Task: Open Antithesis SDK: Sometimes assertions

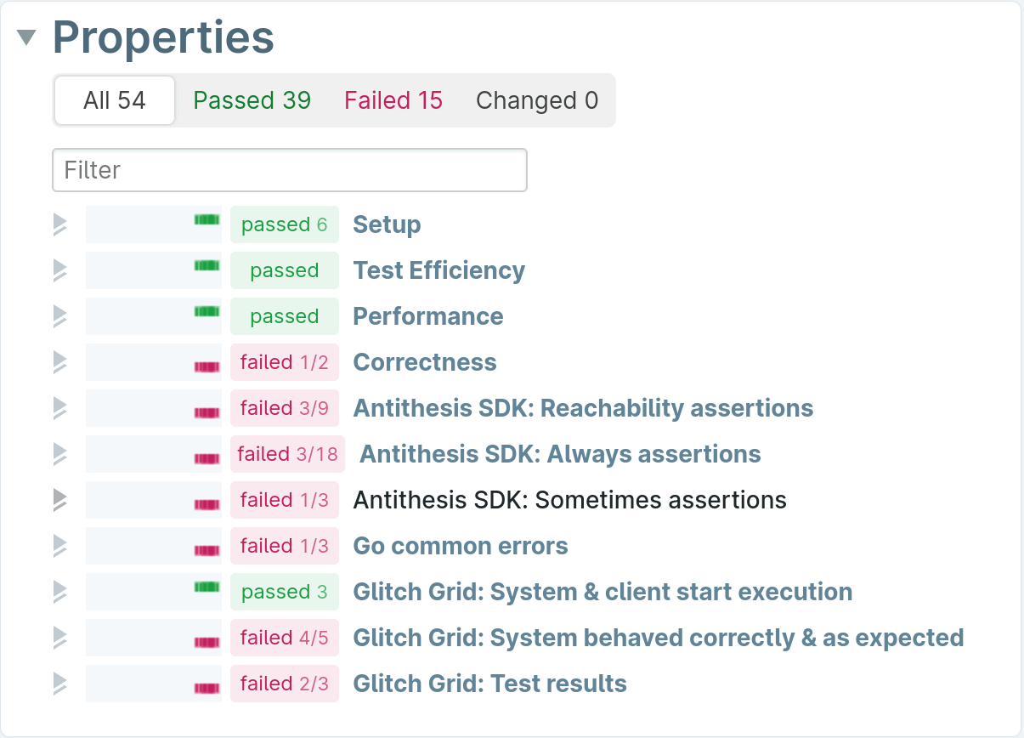Action: [569, 500]
